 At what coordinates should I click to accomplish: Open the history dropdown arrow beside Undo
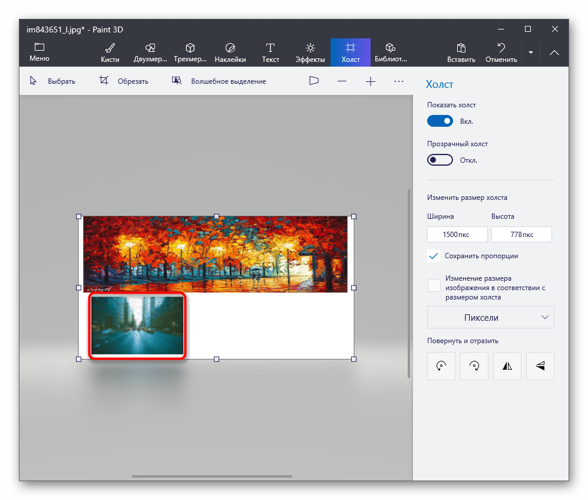(530, 52)
